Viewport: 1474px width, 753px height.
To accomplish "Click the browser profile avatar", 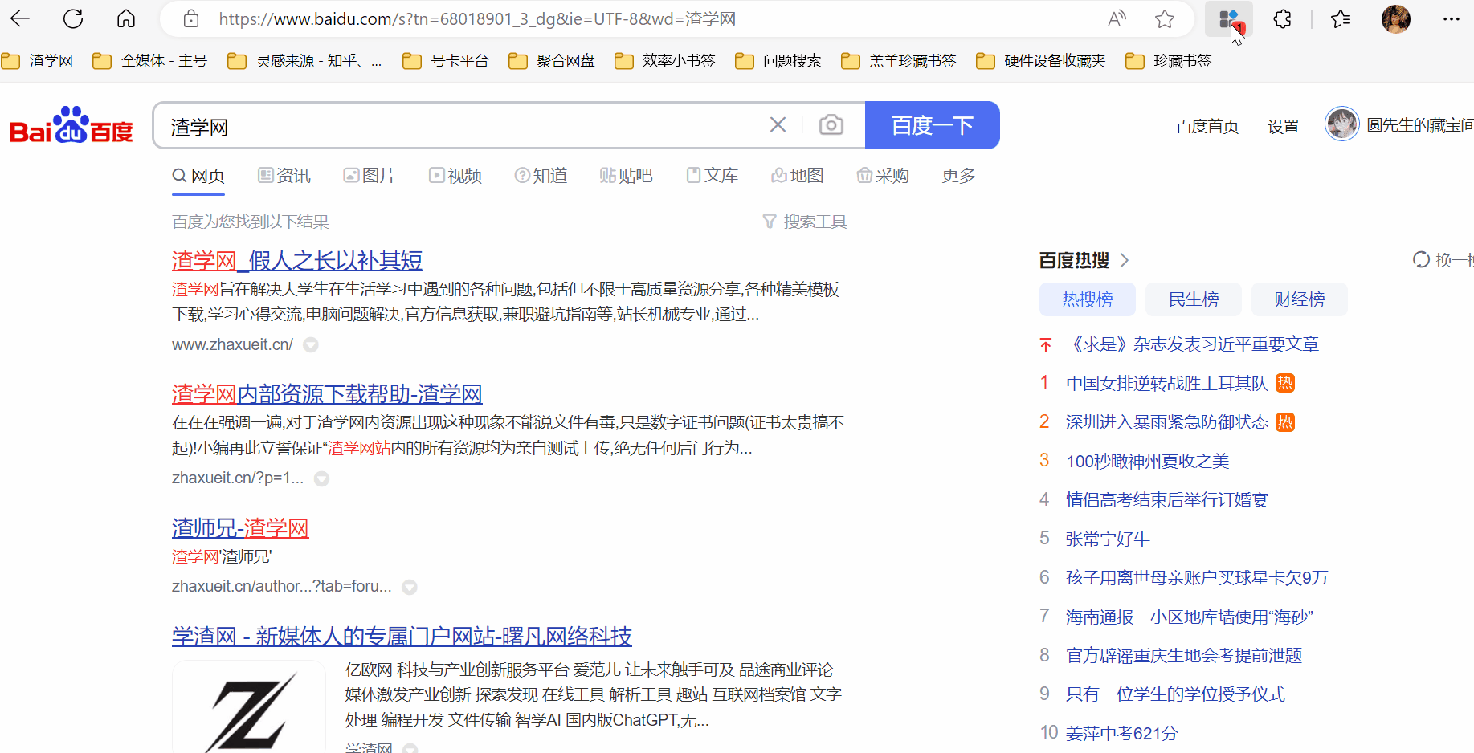I will click(1395, 19).
